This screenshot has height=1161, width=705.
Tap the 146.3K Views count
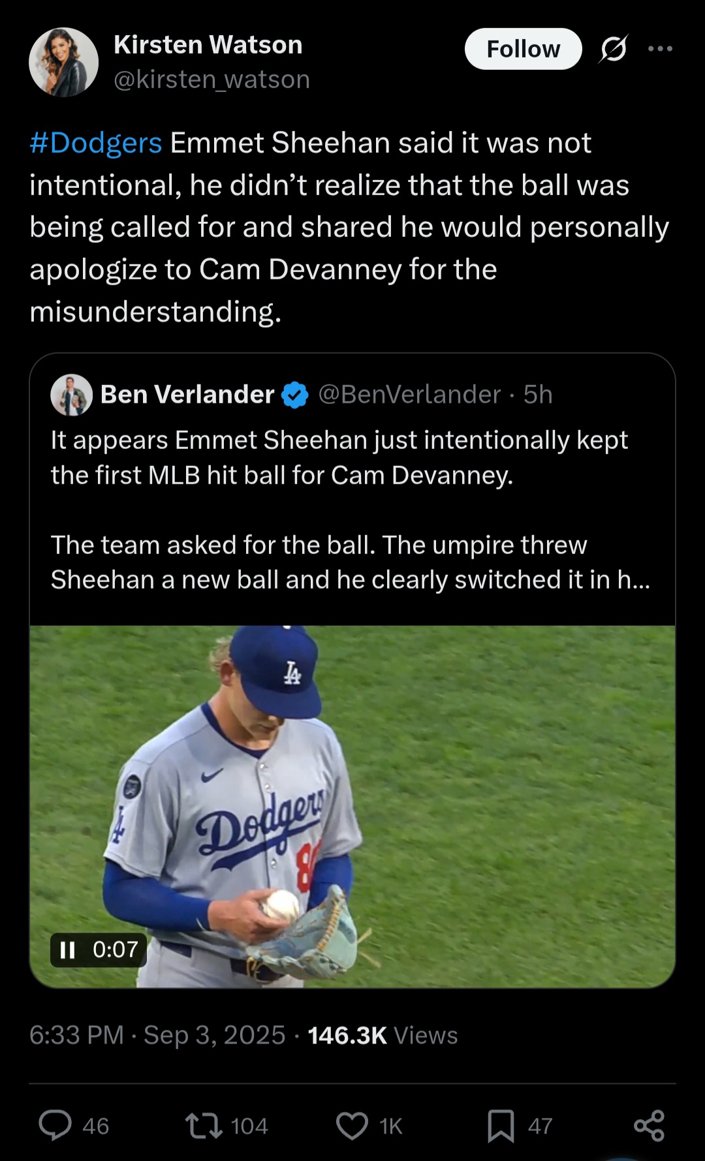click(x=383, y=1035)
